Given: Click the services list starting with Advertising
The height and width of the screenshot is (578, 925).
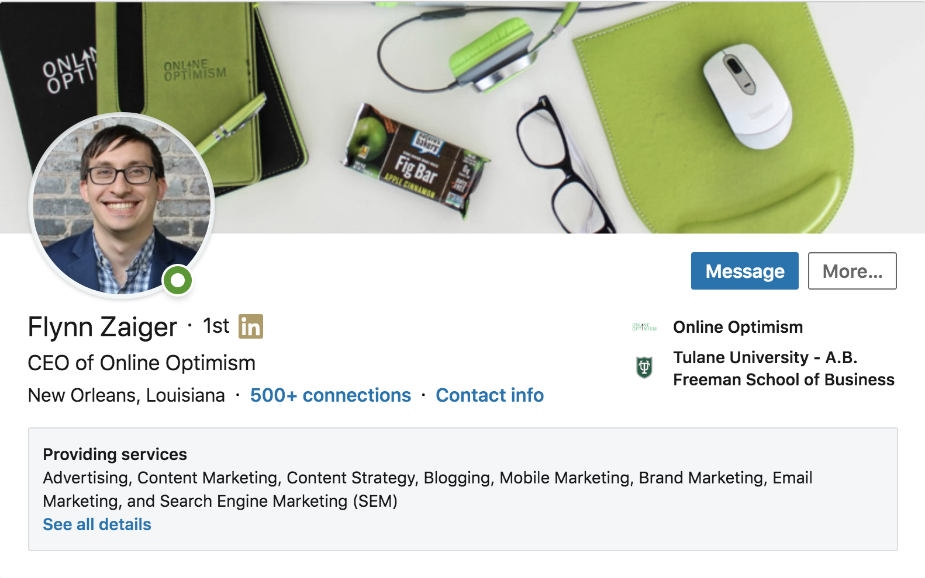Looking at the screenshot, I should [427, 489].
